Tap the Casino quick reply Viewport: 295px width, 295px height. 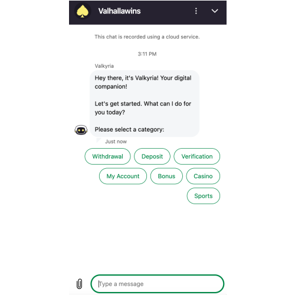coord(203,176)
